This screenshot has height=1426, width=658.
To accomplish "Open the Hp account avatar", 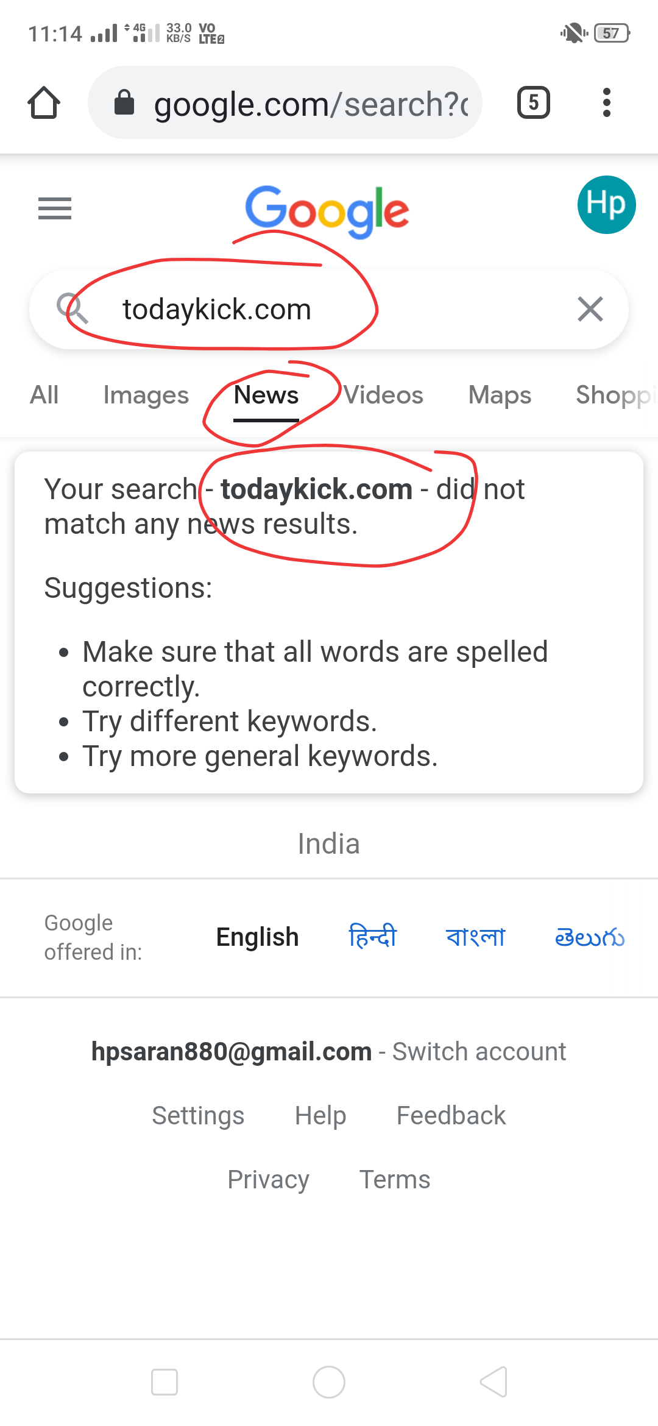I will (x=606, y=205).
